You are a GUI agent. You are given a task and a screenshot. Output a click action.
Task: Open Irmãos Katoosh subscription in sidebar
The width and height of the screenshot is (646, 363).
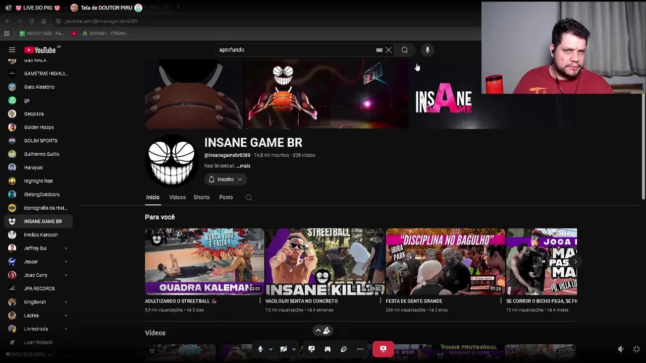(x=38, y=235)
